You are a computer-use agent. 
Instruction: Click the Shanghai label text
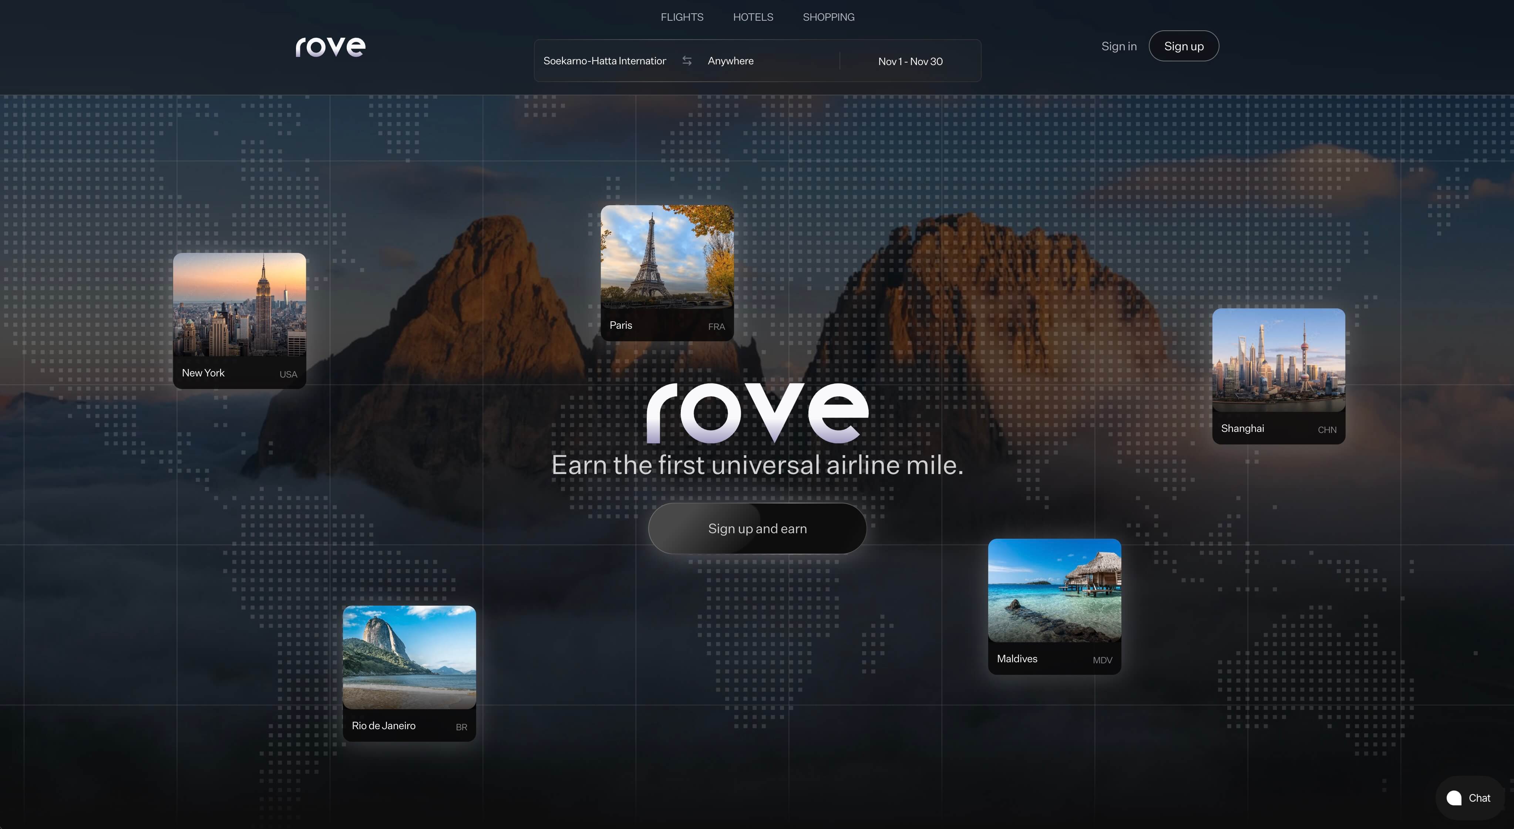tap(1242, 428)
